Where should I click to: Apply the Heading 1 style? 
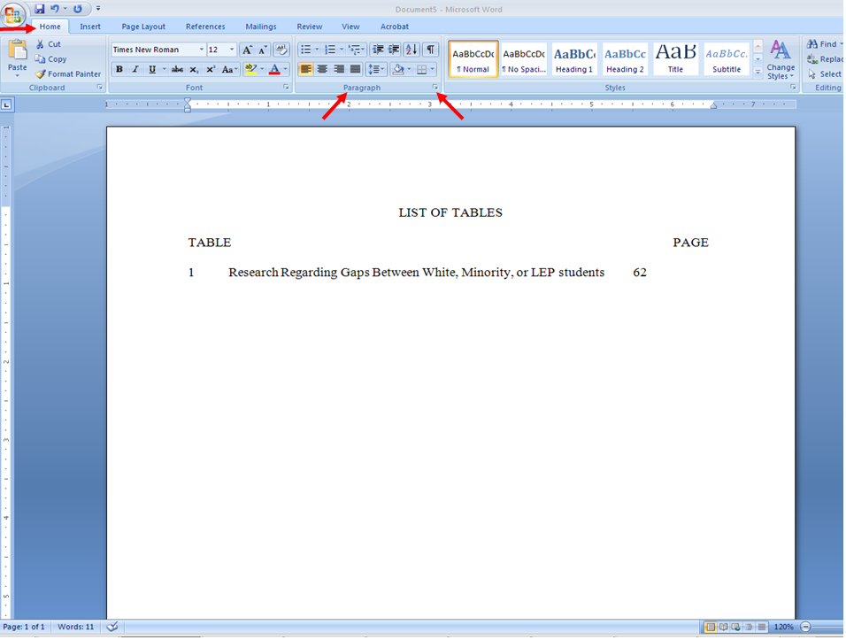(x=573, y=58)
